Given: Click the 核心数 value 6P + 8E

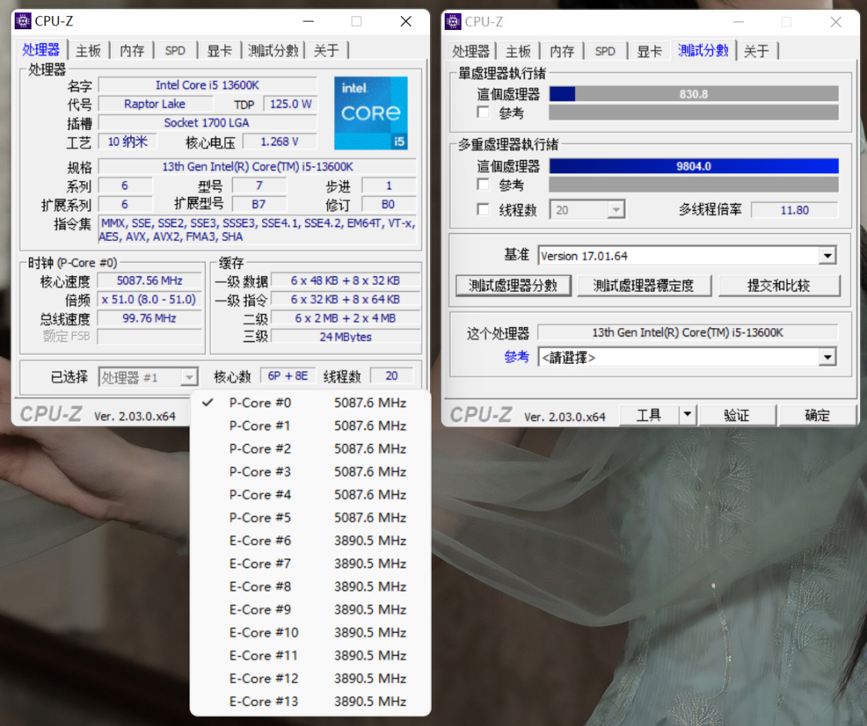Looking at the screenshot, I should (x=287, y=376).
